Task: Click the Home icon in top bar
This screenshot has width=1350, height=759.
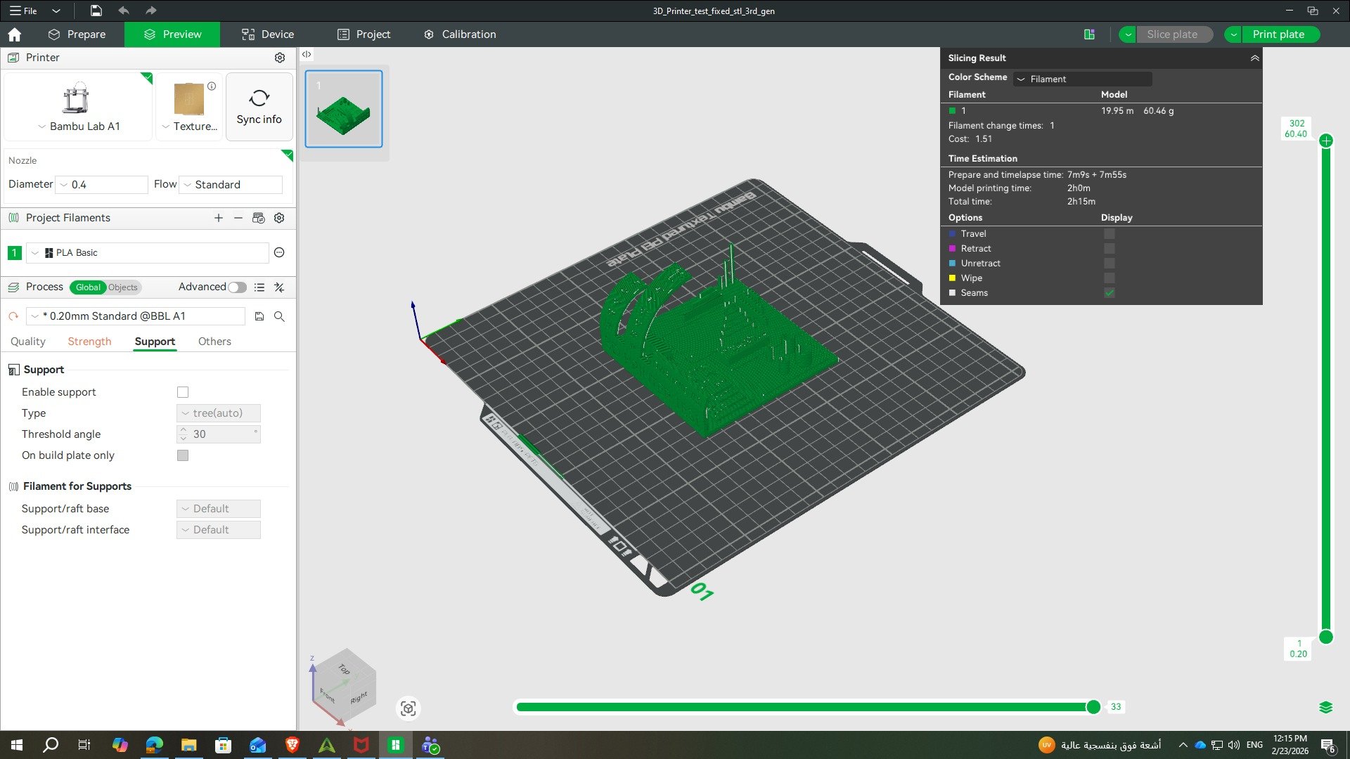Action: (x=15, y=34)
